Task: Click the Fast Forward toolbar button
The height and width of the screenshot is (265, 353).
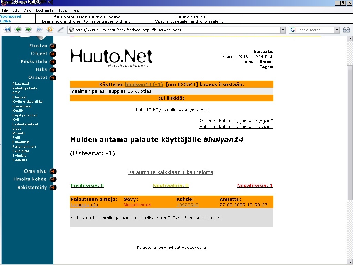Action: pos(39,30)
